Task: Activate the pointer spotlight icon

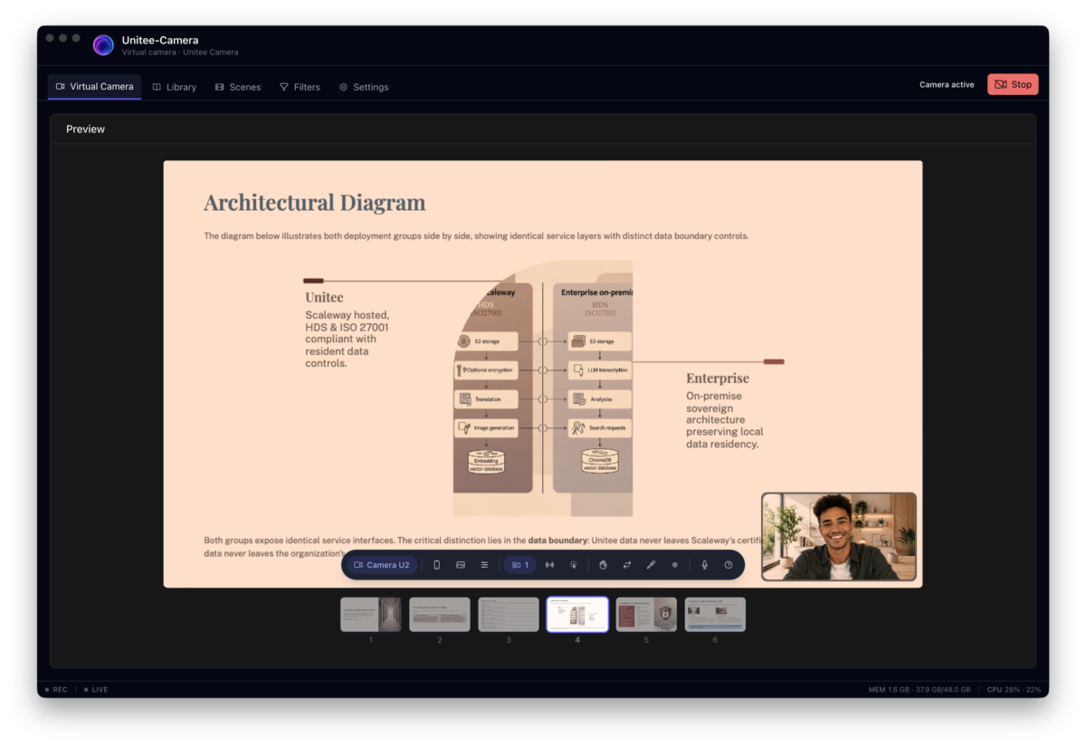Action: point(574,565)
